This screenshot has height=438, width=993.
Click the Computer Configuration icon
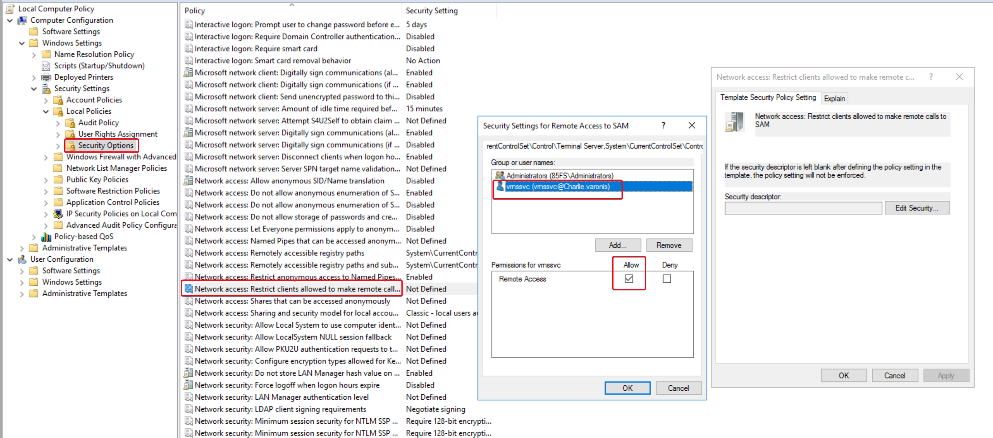click(22, 20)
